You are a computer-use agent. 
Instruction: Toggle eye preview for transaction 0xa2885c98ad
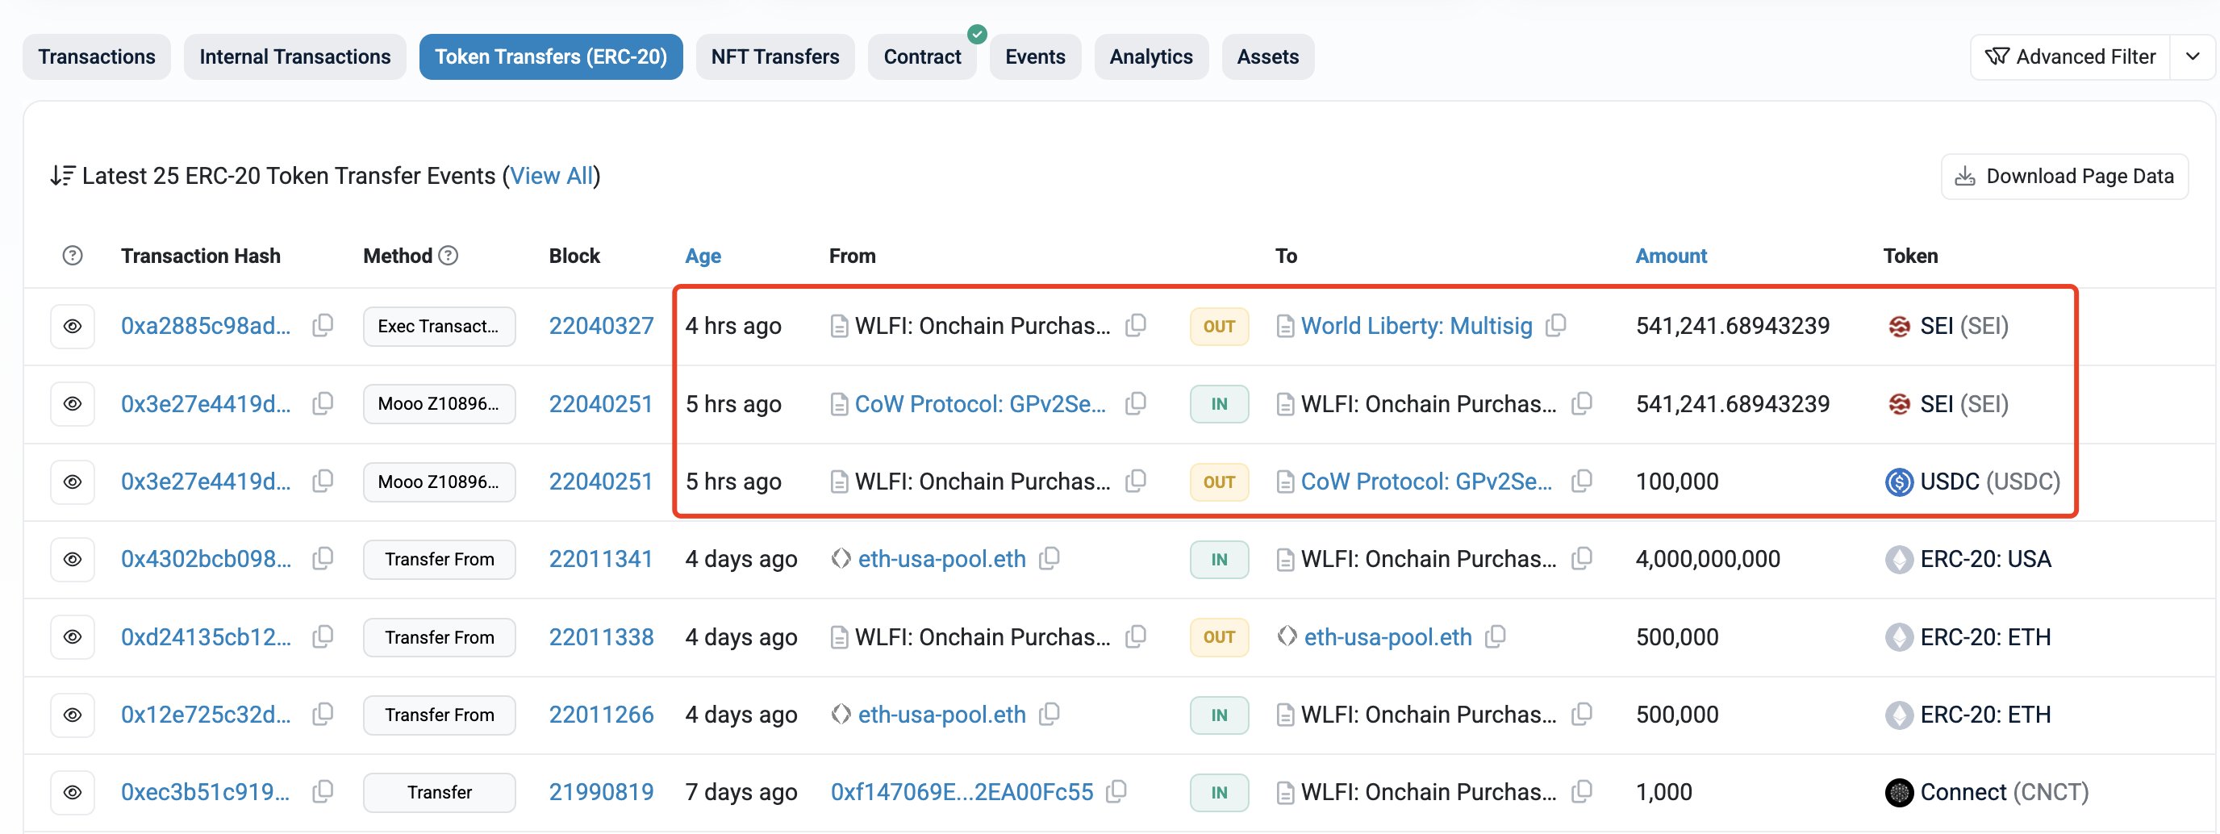click(x=73, y=327)
